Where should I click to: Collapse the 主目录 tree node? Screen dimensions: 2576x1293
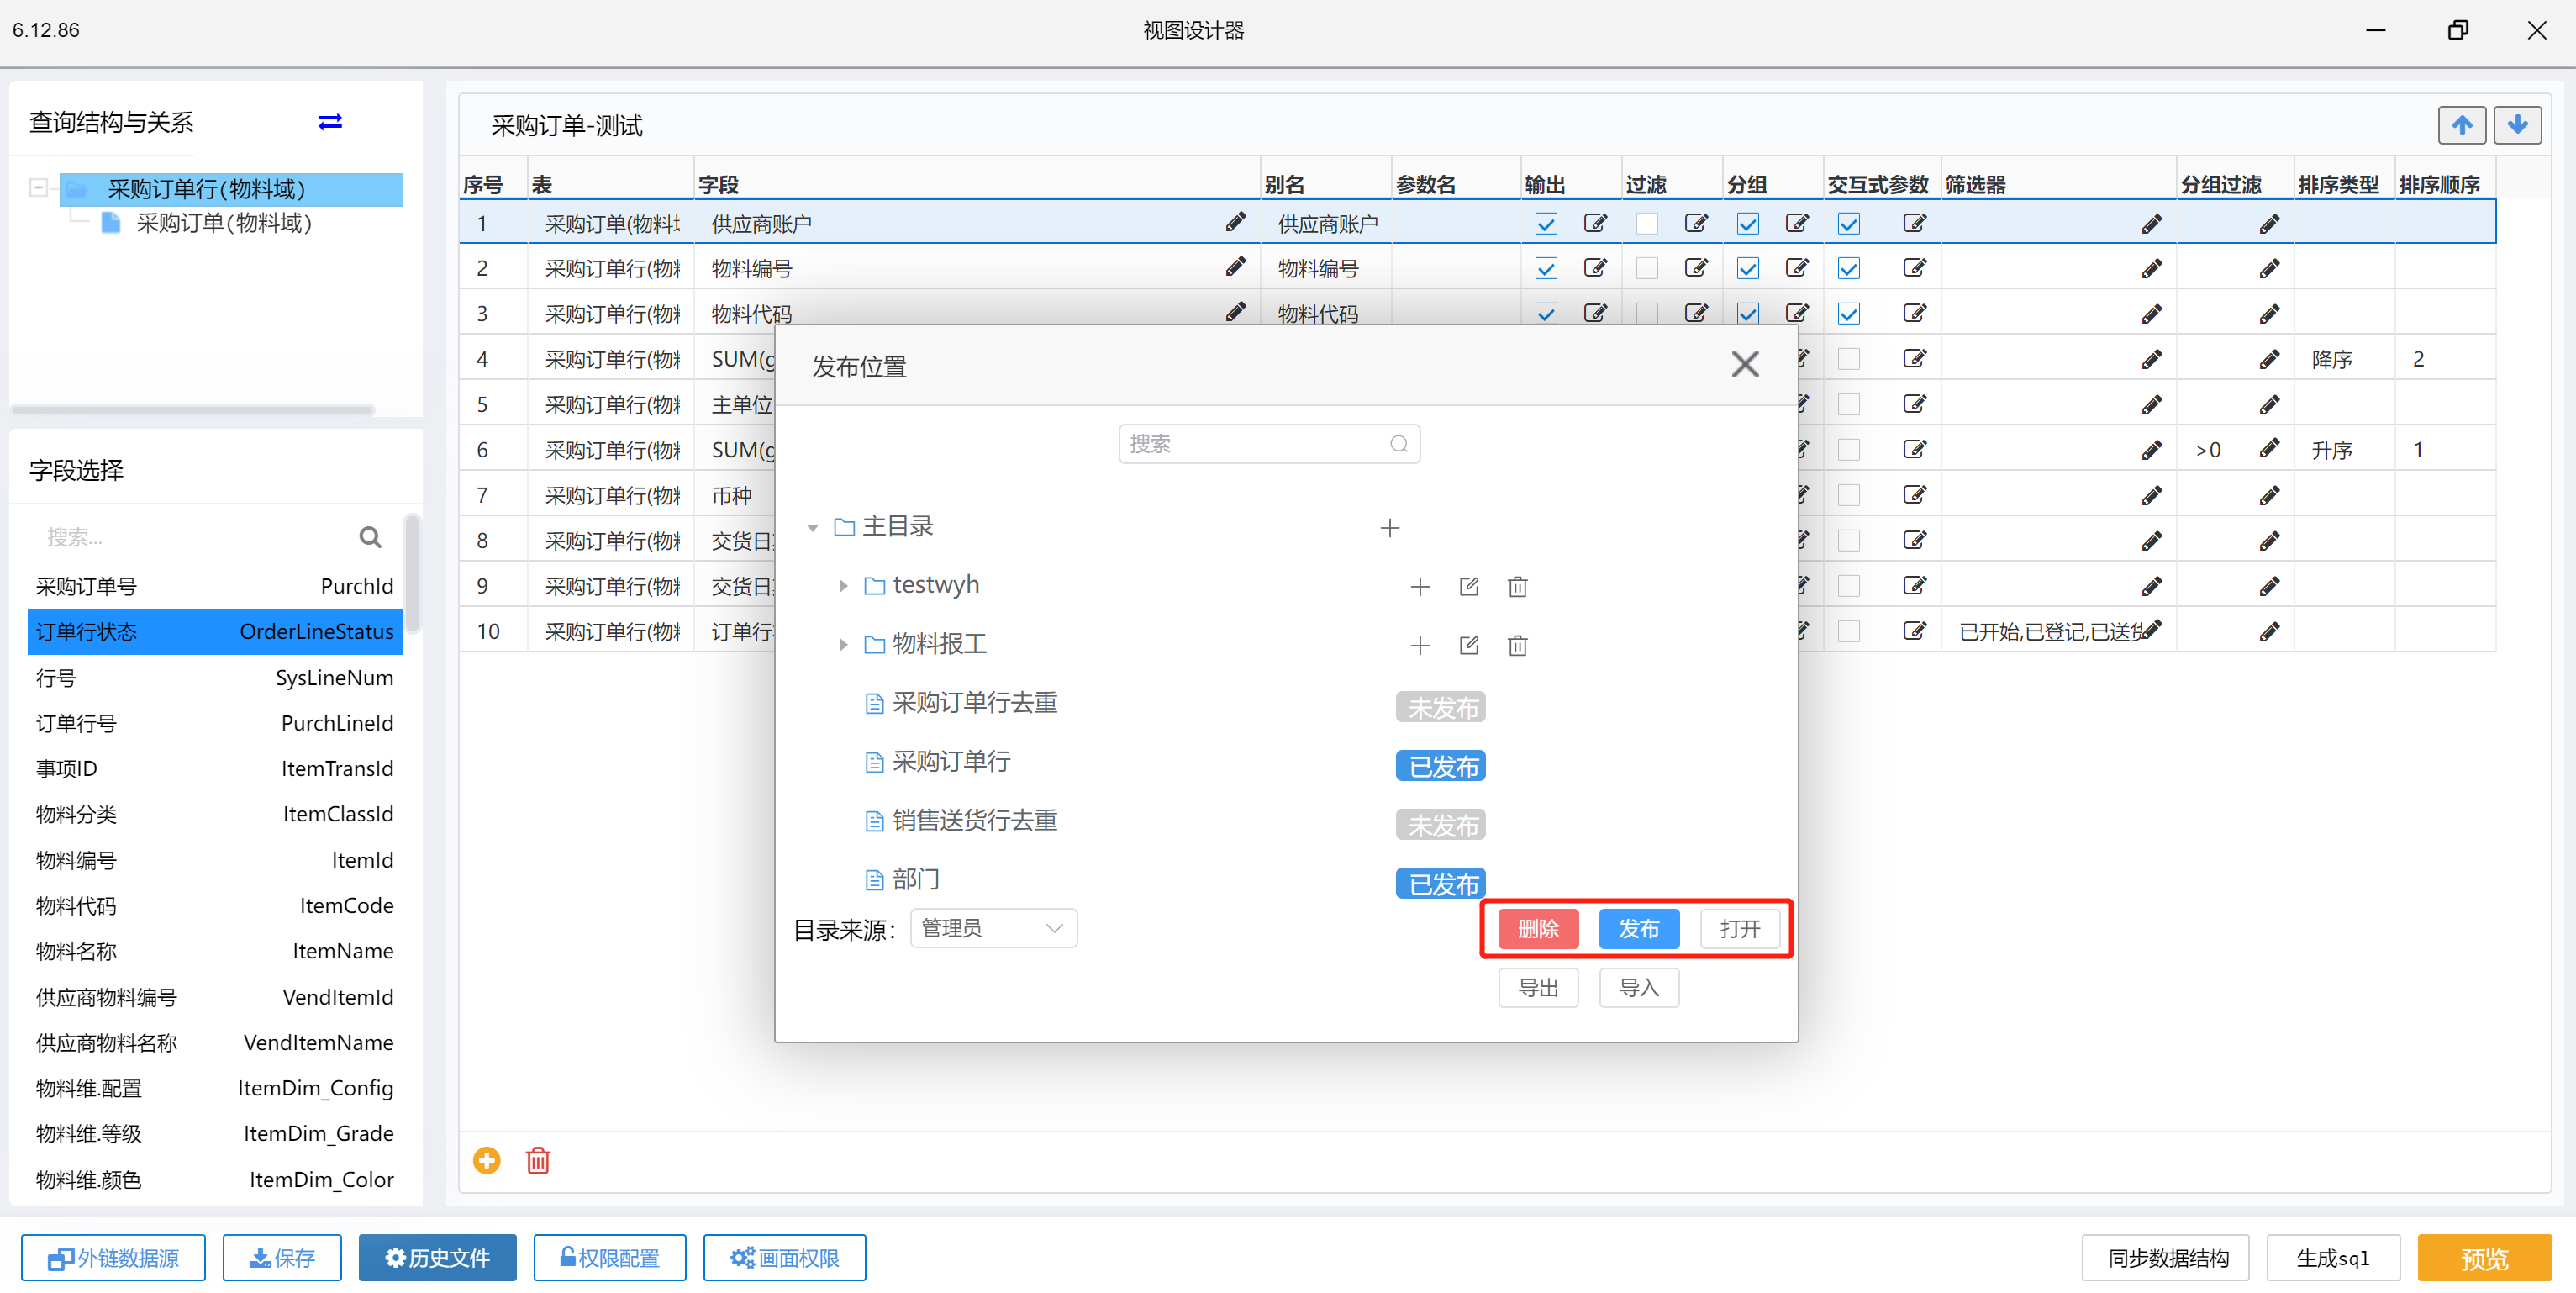812,527
